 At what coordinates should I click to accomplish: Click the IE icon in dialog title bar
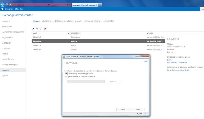click(64, 57)
